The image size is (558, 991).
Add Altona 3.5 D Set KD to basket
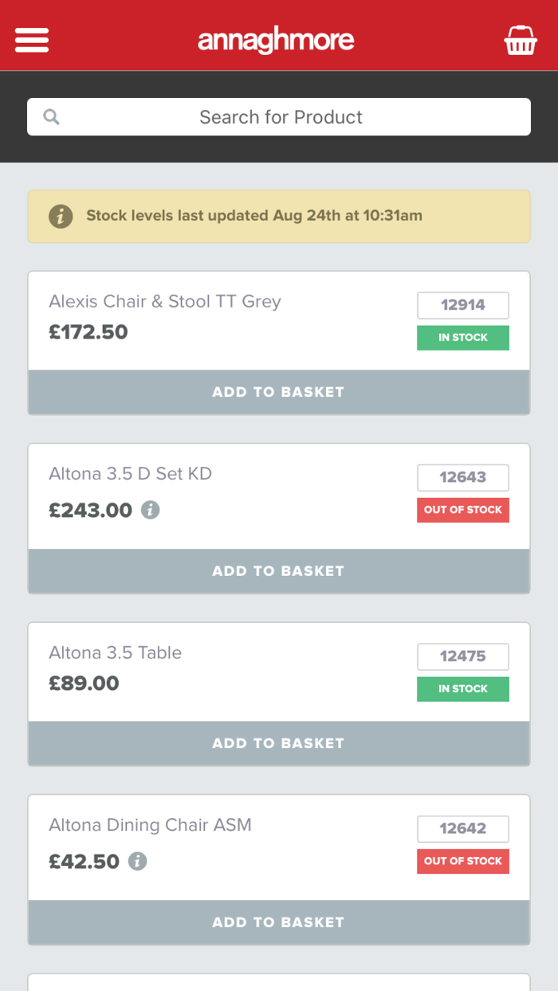(x=278, y=571)
